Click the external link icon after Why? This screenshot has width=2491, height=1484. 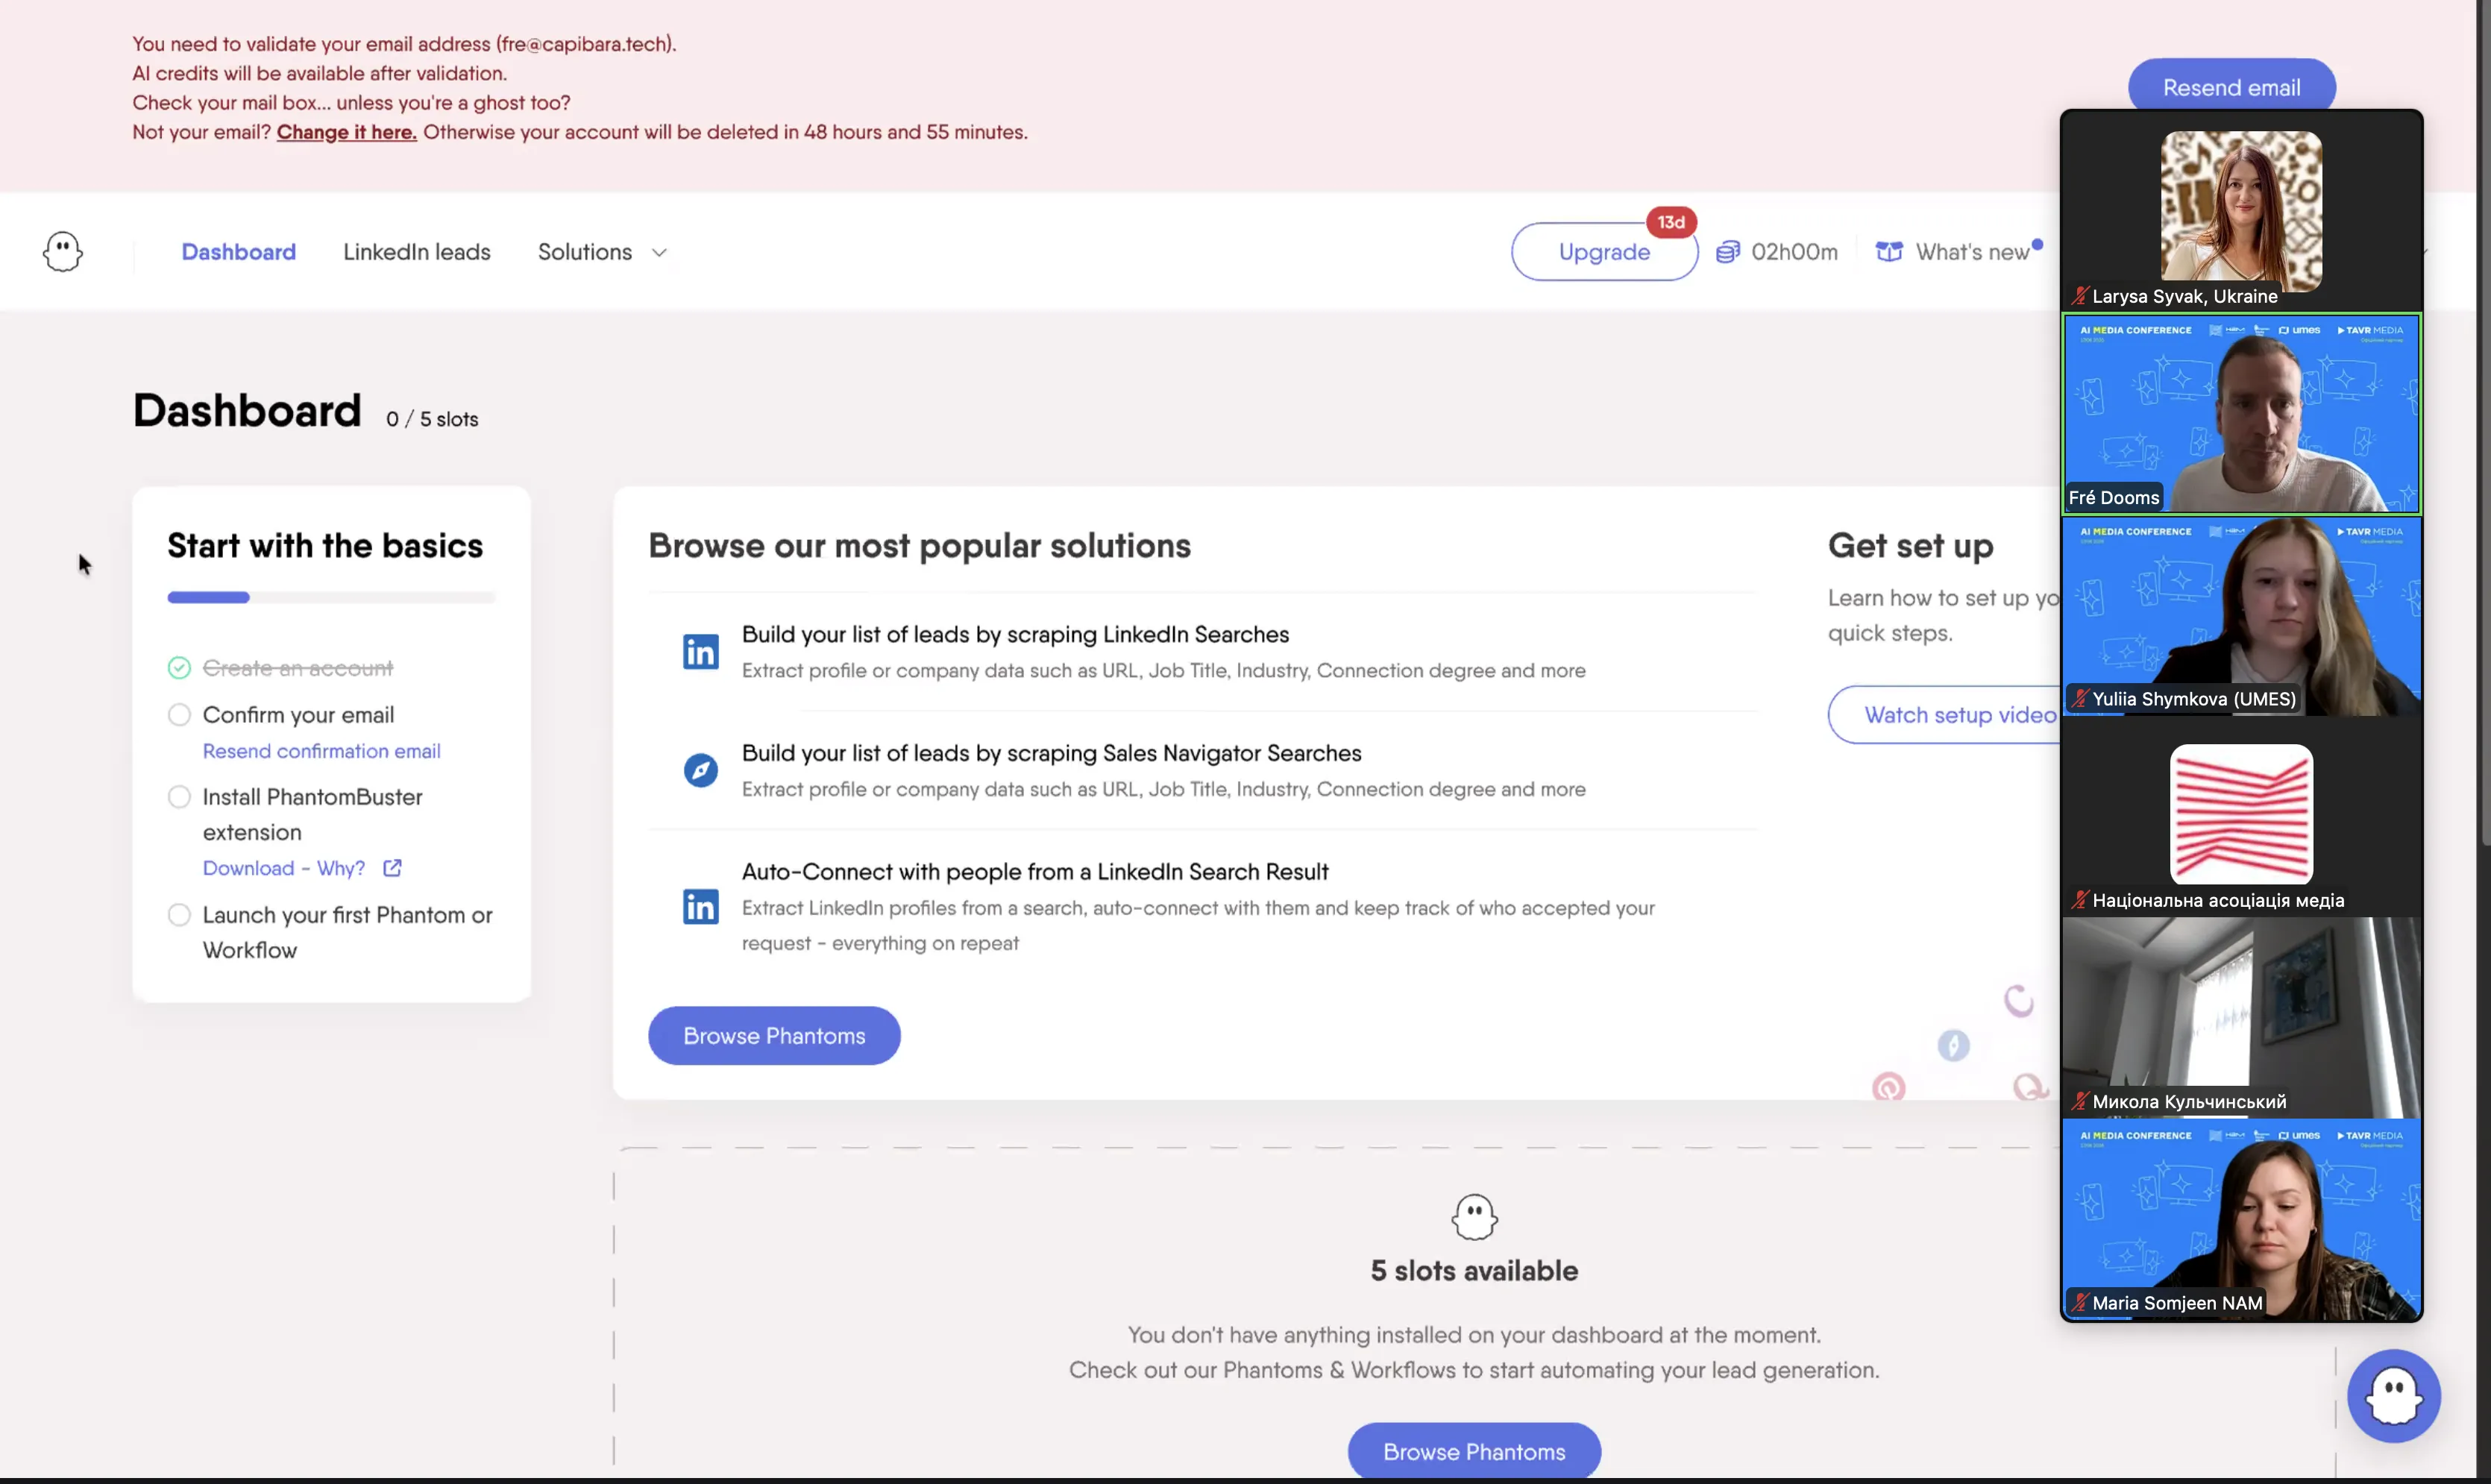[x=392, y=868]
